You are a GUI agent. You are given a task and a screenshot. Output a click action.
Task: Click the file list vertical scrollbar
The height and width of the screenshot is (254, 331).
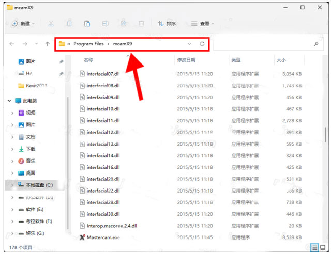(x=325, y=135)
